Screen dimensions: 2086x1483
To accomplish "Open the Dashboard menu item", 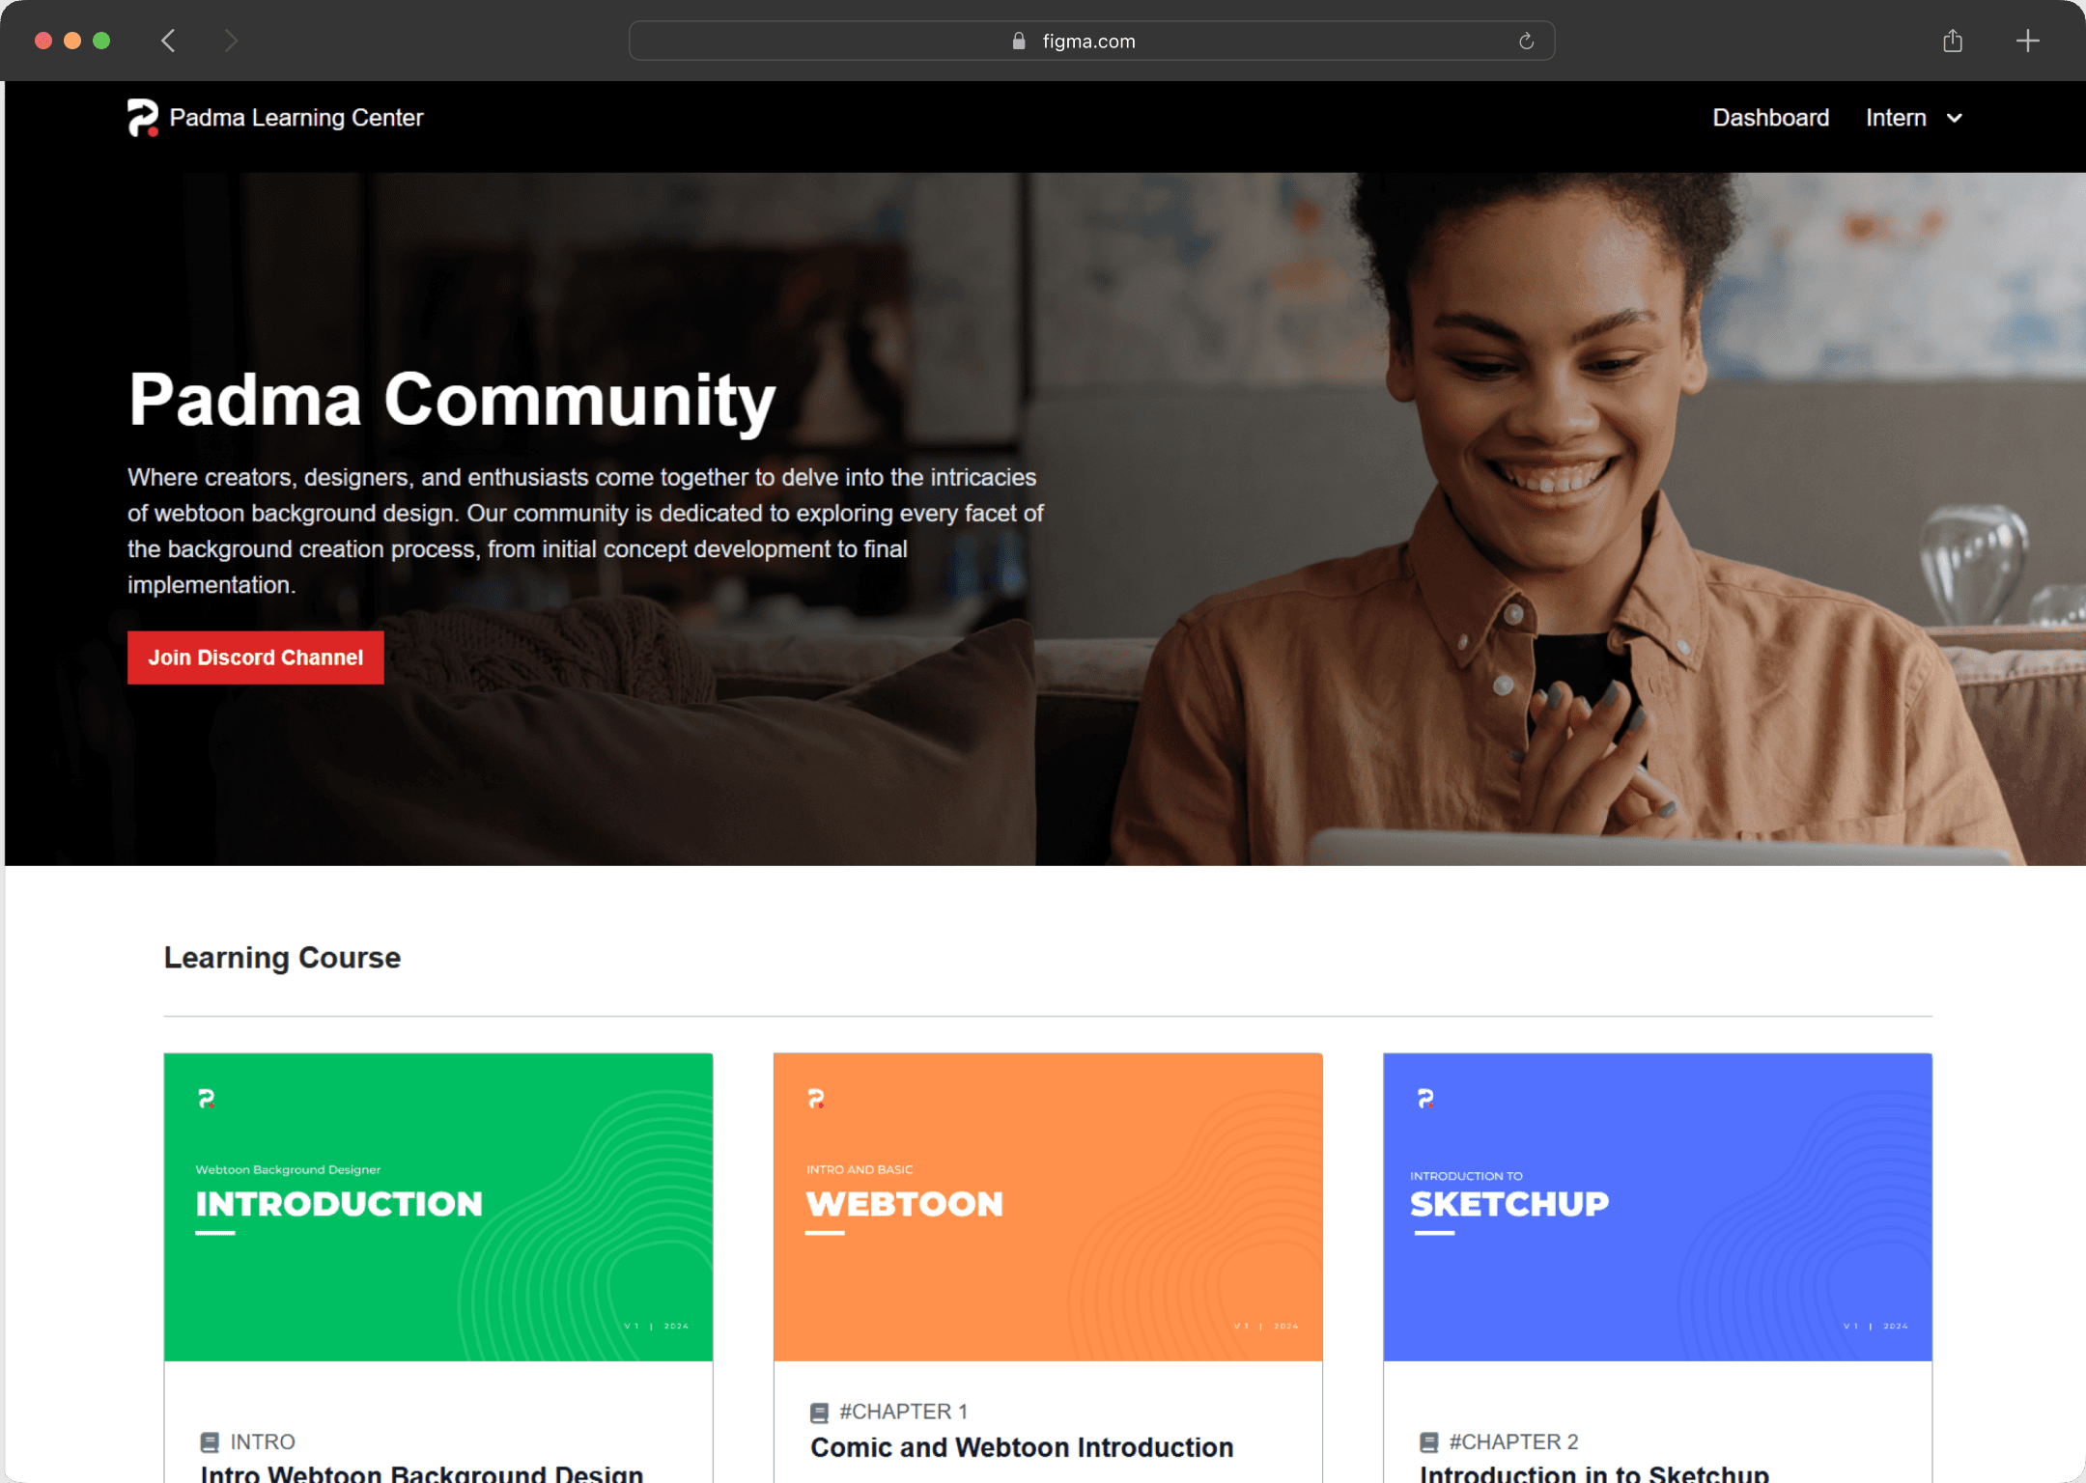I will pos(1770,118).
